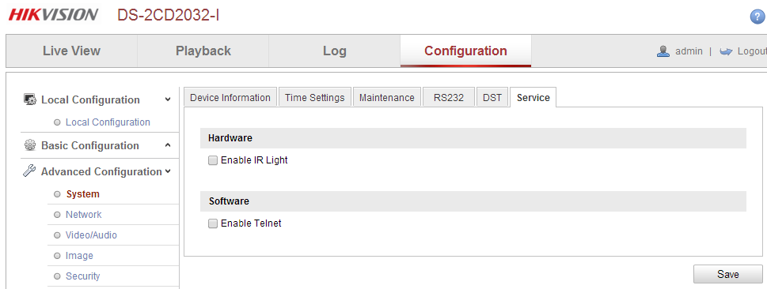Click the Advanced Configuration wrench icon
The width and height of the screenshot is (767, 289).
[x=29, y=171]
